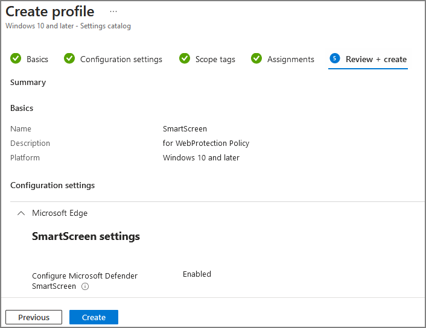Click the checkmark icon beside Assignments
Image resolution: width=426 pixels, height=328 pixels.
click(256, 58)
